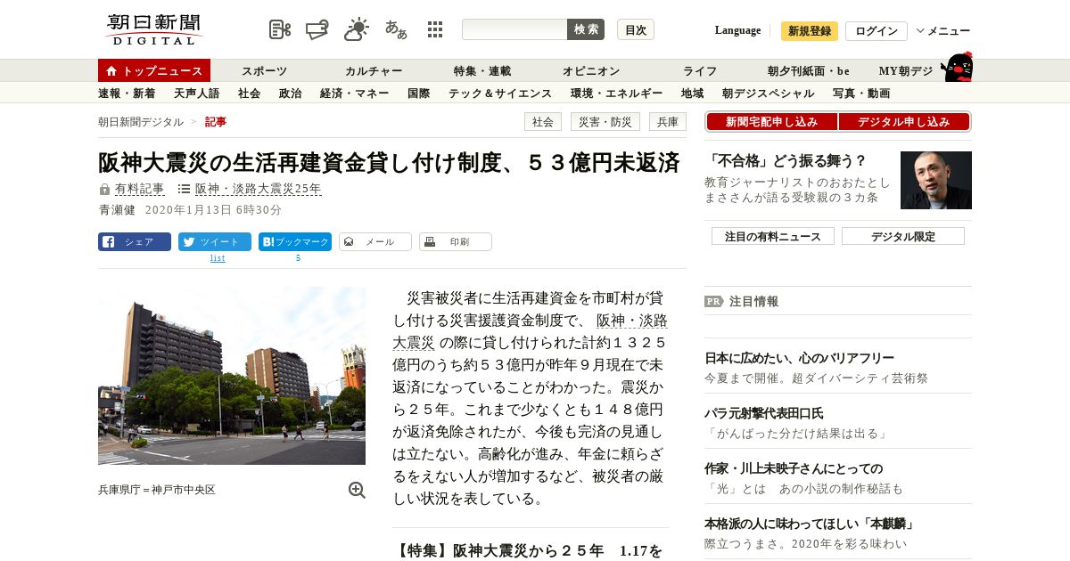The image size is (1070, 561).
Task: Open the 目次 table of contents
Action: pos(636,29)
